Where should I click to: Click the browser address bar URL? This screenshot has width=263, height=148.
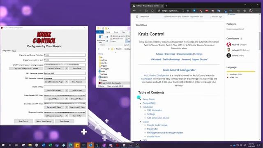pyautogui.click(x=171, y=11)
